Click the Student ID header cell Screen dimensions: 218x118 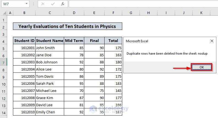[24, 41]
